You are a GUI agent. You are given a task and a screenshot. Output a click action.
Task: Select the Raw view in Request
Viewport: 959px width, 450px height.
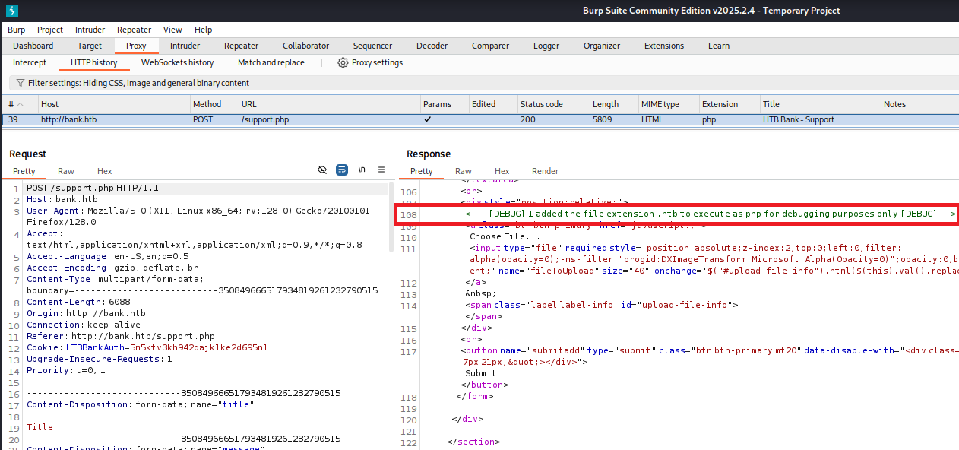(x=66, y=171)
